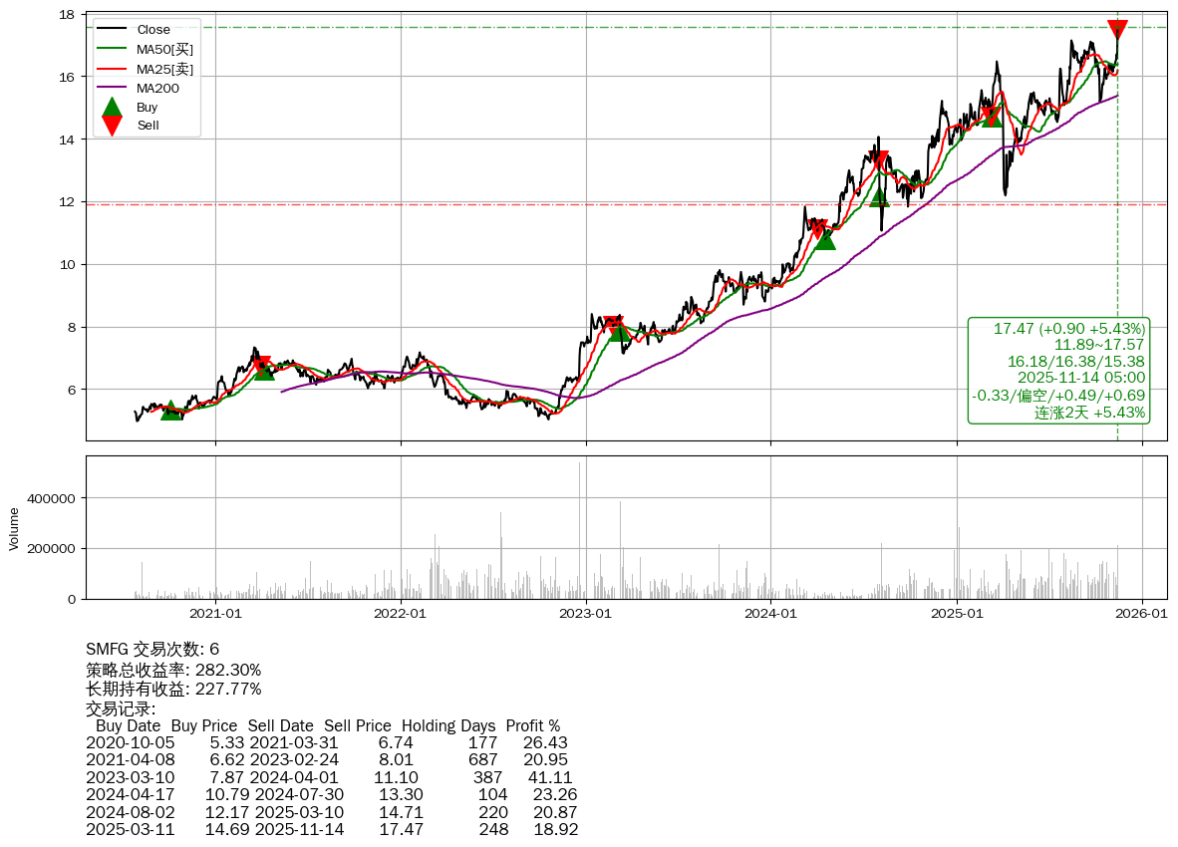Viewport: 1178px width, 847px height.
Task: Click the July 2024 red sell marker
Action: click(x=879, y=160)
